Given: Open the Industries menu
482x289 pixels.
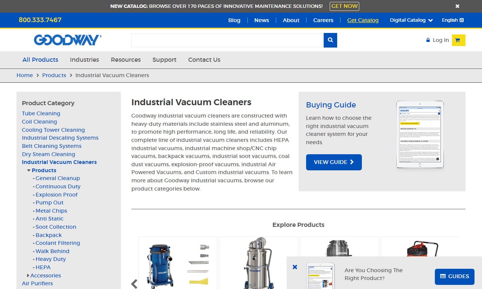Looking at the screenshot, I should tap(84, 60).
